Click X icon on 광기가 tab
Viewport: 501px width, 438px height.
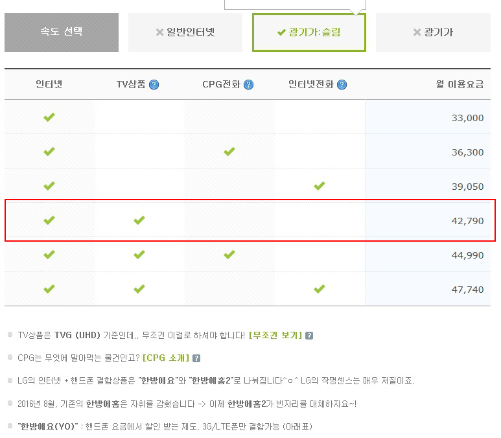[417, 32]
